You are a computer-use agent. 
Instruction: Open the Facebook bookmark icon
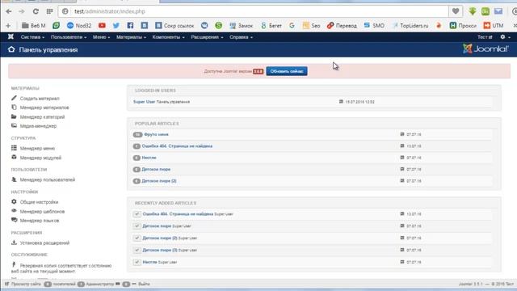(x=130, y=25)
